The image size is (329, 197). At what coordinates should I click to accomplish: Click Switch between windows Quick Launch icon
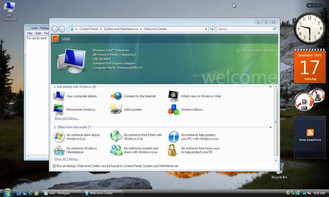click(25, 193)
